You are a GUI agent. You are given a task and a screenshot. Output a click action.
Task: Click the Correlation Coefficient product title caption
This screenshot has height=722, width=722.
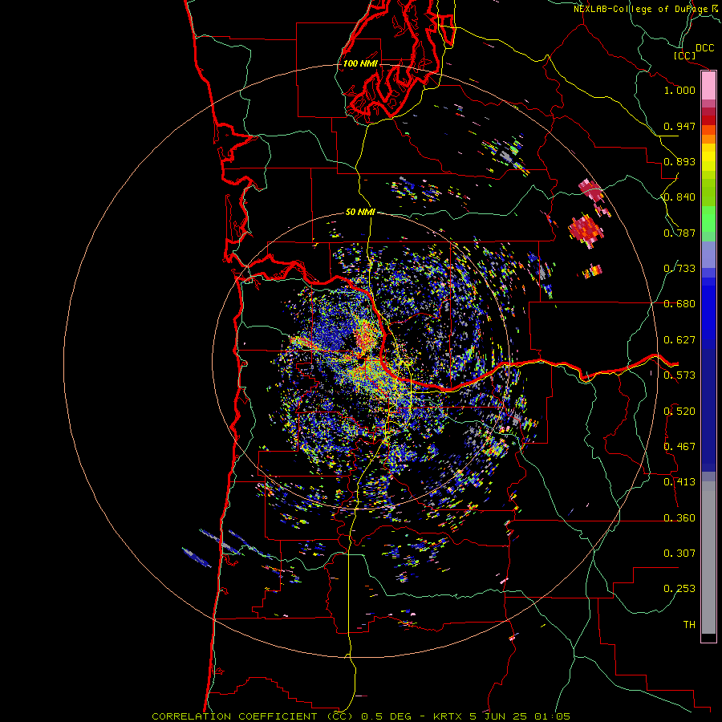[361, 716]
